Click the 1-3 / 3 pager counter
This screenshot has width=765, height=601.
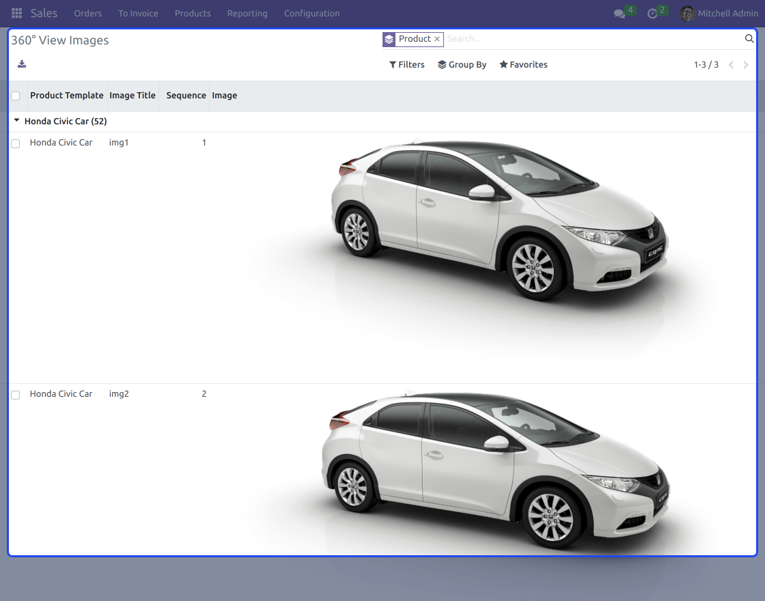click(706, 65)
